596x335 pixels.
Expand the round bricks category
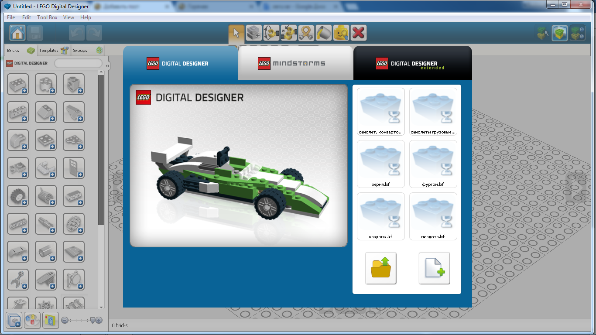(46, 84)
